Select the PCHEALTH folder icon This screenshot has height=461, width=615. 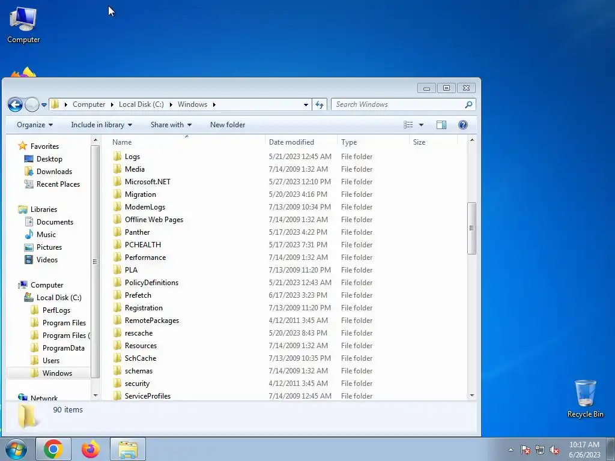coord(117,245)
